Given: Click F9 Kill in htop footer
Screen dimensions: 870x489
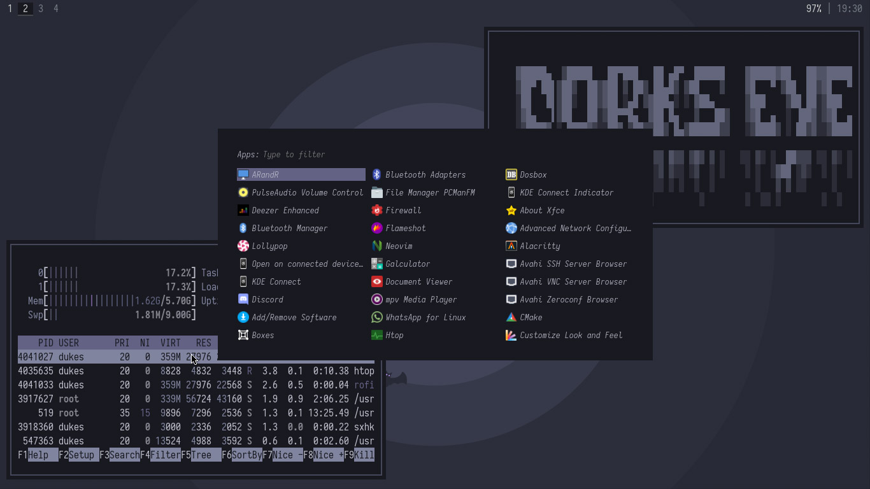Looking at the screenshot, I should (x=359, y=455).
